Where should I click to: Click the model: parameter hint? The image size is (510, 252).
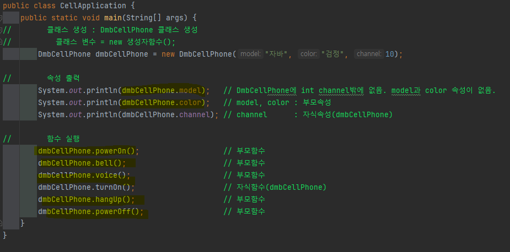[250, 54]
